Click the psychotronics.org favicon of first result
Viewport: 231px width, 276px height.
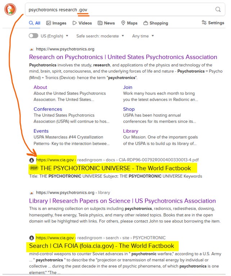coord(32,49)
